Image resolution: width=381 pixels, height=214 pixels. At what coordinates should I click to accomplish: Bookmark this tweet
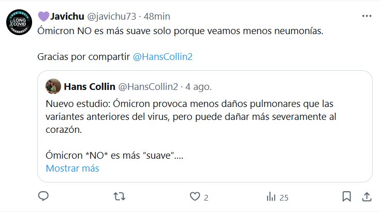click(346, 196)
